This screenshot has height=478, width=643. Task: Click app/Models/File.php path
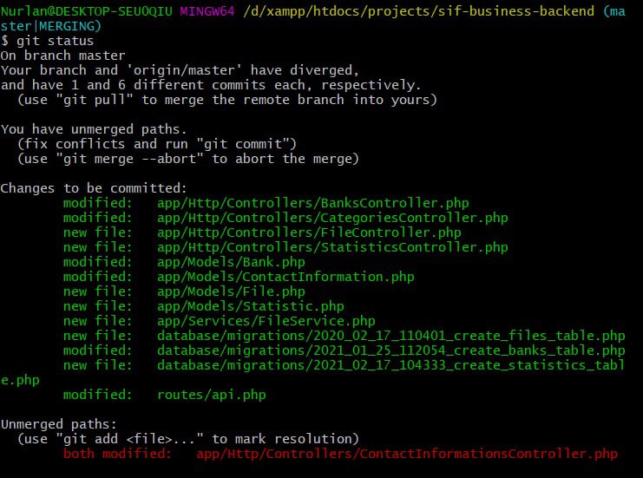point(231,291)
